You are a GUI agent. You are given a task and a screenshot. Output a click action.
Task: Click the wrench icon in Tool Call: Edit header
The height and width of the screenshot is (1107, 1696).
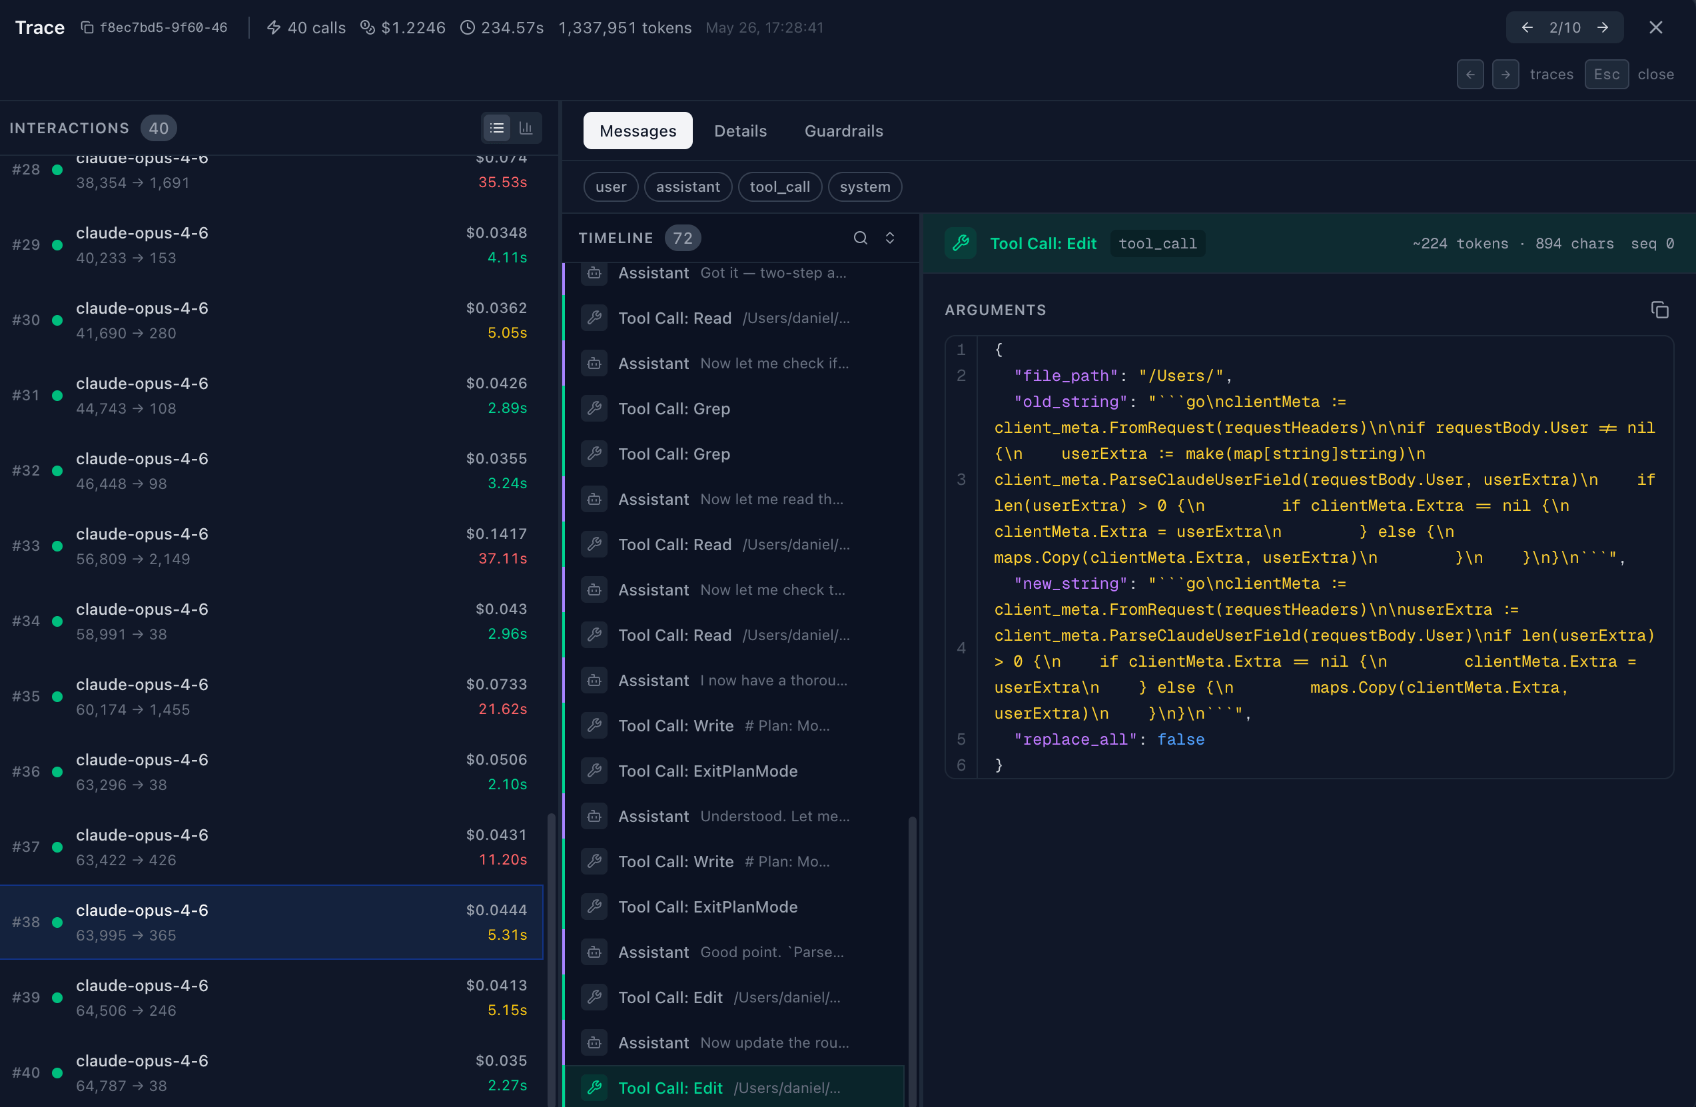[961, 244]
